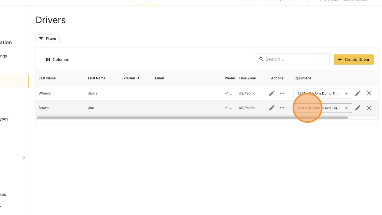Image resolution: width=382 pixels, height=215 pixels.
Task: Select the Wheeler last name cell
Action: click(45, 93)
